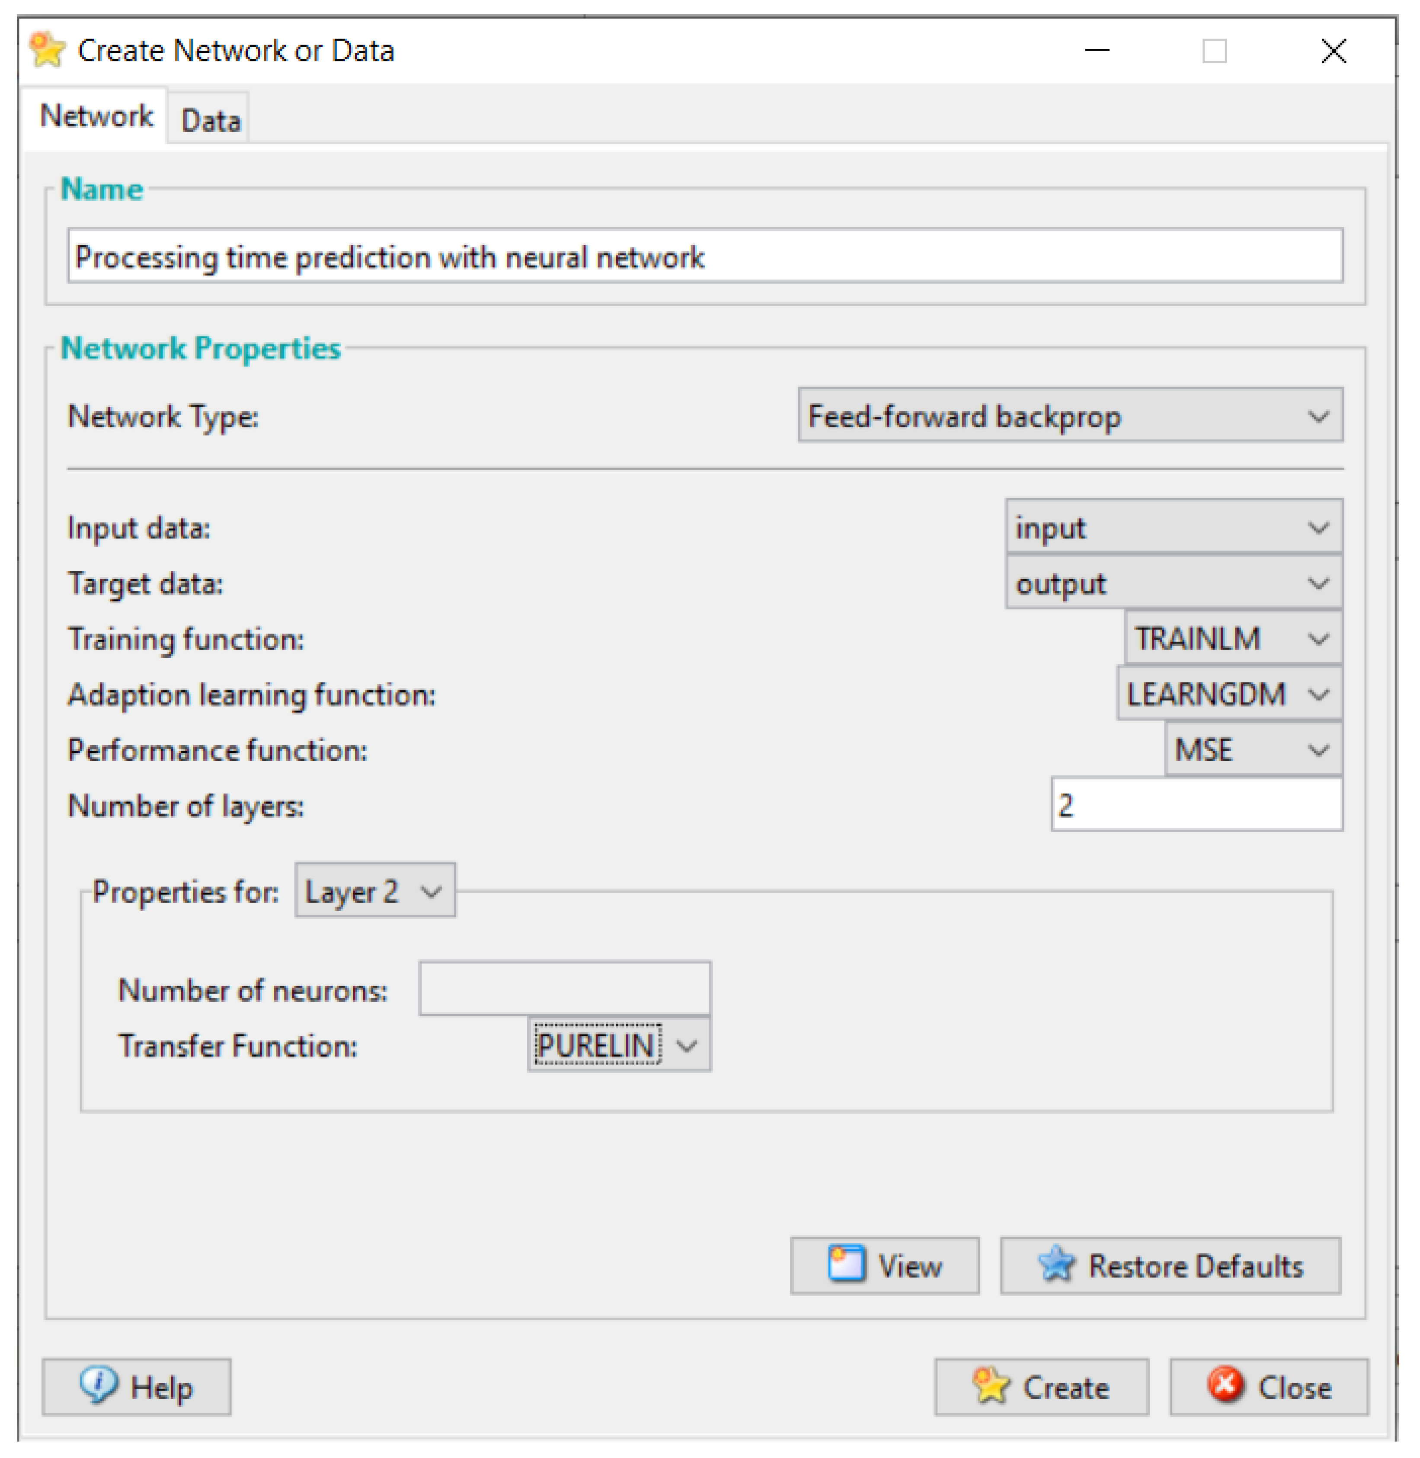Viewport: 1420px width, 1458px height.
Task: Click the network Name text field
Action: tap(705, 256)
